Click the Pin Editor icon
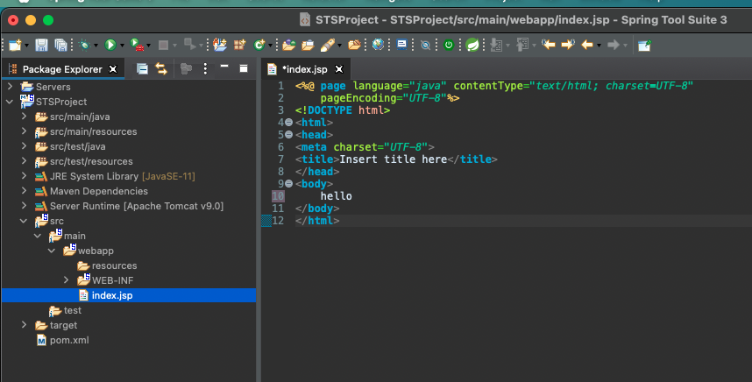This screenshot has width=752, height=382. [644, 45]
